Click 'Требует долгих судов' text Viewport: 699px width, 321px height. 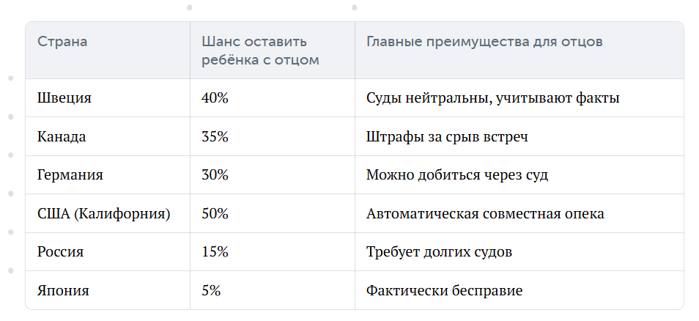point(439,252)
